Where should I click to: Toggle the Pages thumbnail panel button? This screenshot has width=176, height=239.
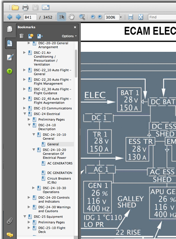pos(10,29)
